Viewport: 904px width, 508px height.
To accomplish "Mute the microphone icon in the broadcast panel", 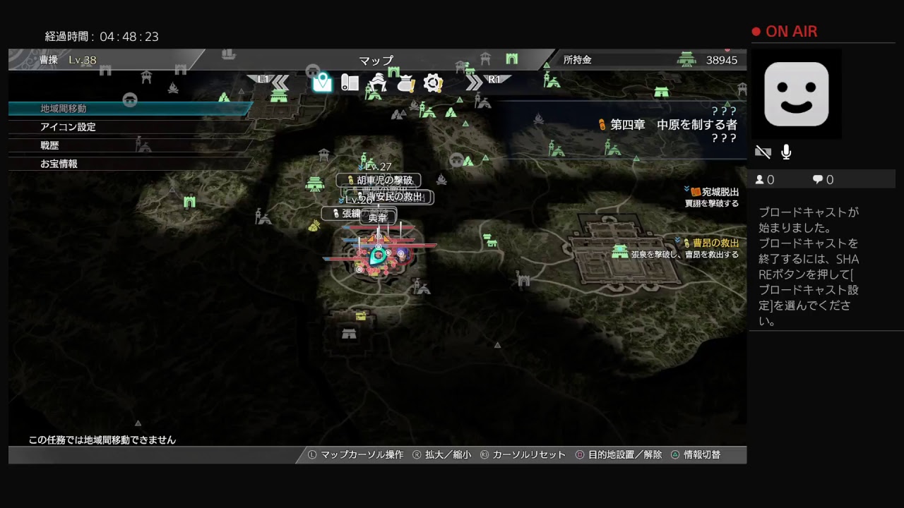I will [x=786, y=151].
